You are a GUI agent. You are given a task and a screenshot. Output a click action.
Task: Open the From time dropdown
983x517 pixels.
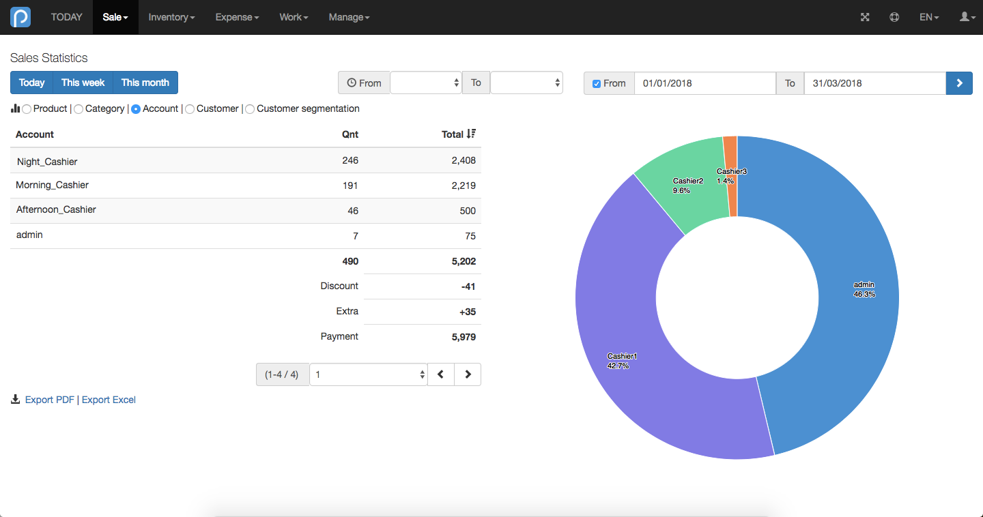[x=426, y=83]
